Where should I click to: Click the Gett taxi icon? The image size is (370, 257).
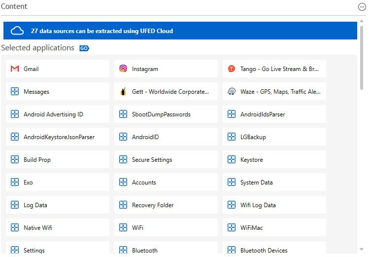123,91
